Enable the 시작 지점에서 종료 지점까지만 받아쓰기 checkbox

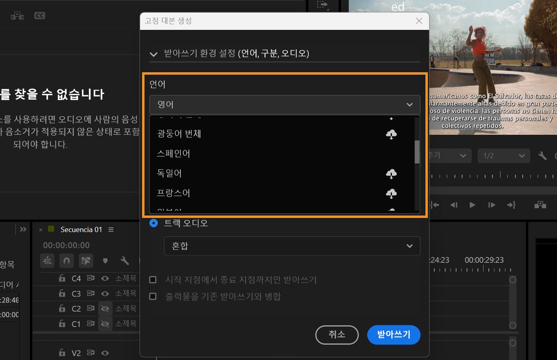153,280
